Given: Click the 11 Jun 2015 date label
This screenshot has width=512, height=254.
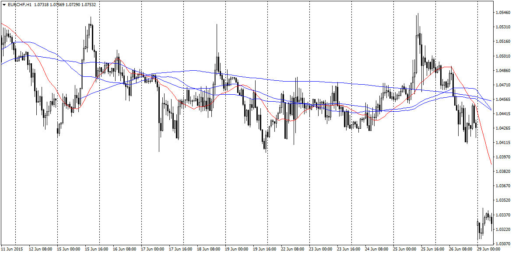Looking at the screenshot, I should 12,249.
